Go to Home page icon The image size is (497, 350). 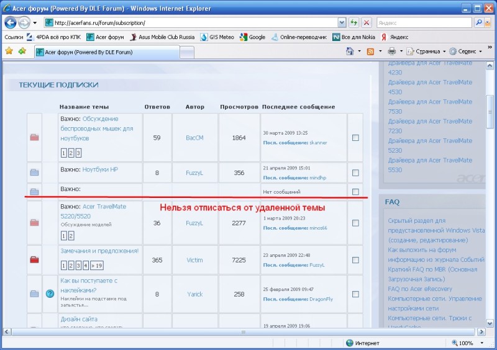(x=350, y=52)
